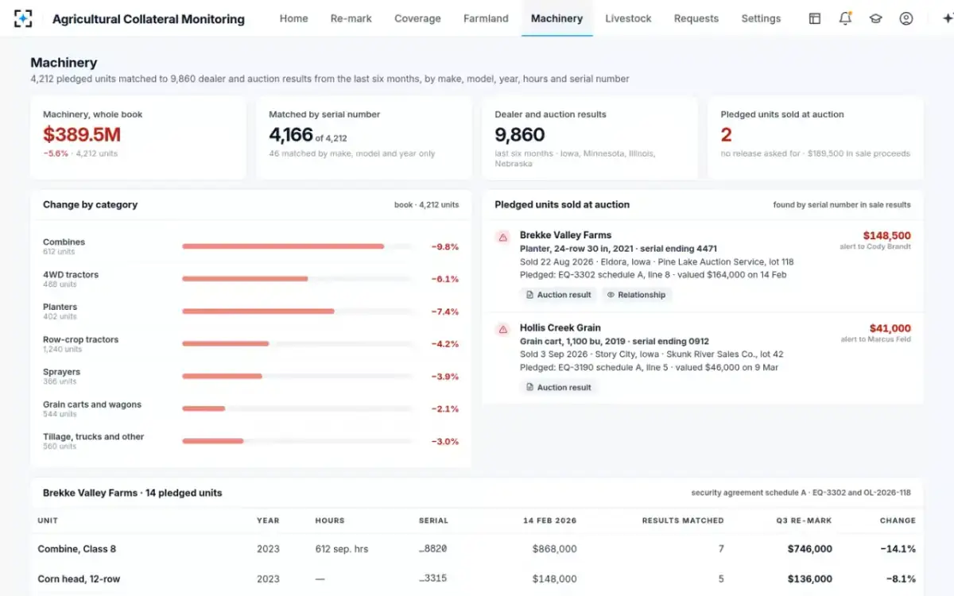The width and height of the screenshot is (954, 596).
Task: Sort by the UNIT column header
Action: 48,521
